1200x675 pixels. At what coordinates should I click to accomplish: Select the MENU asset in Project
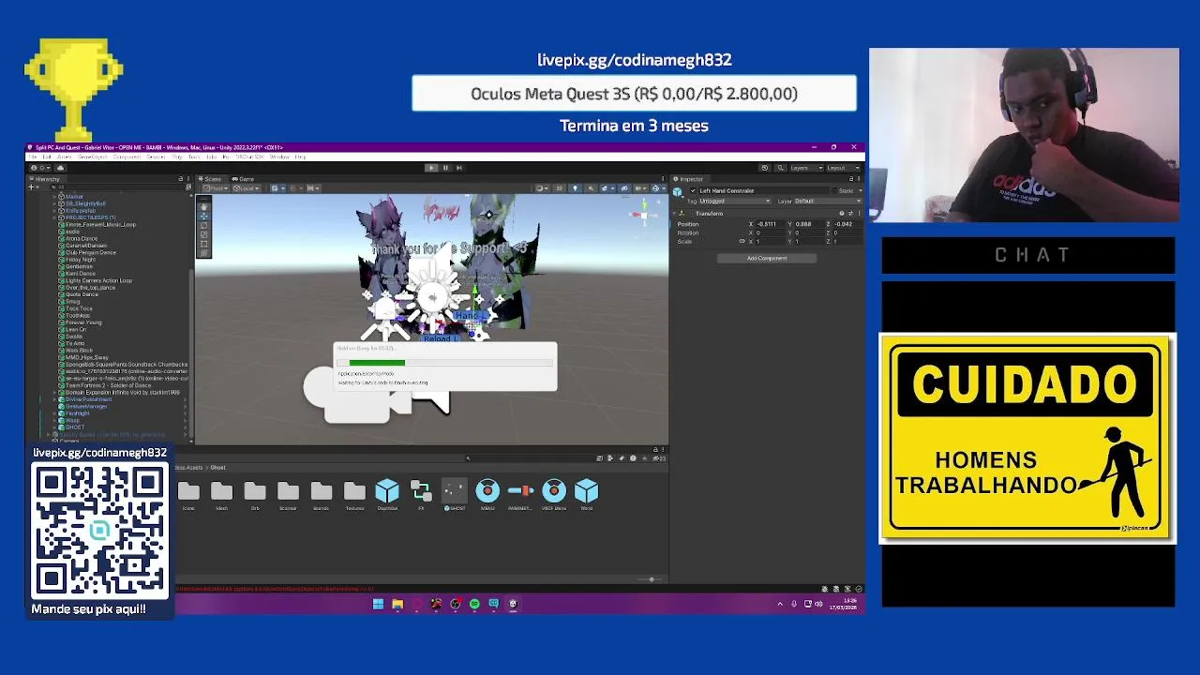coord(487,495)
